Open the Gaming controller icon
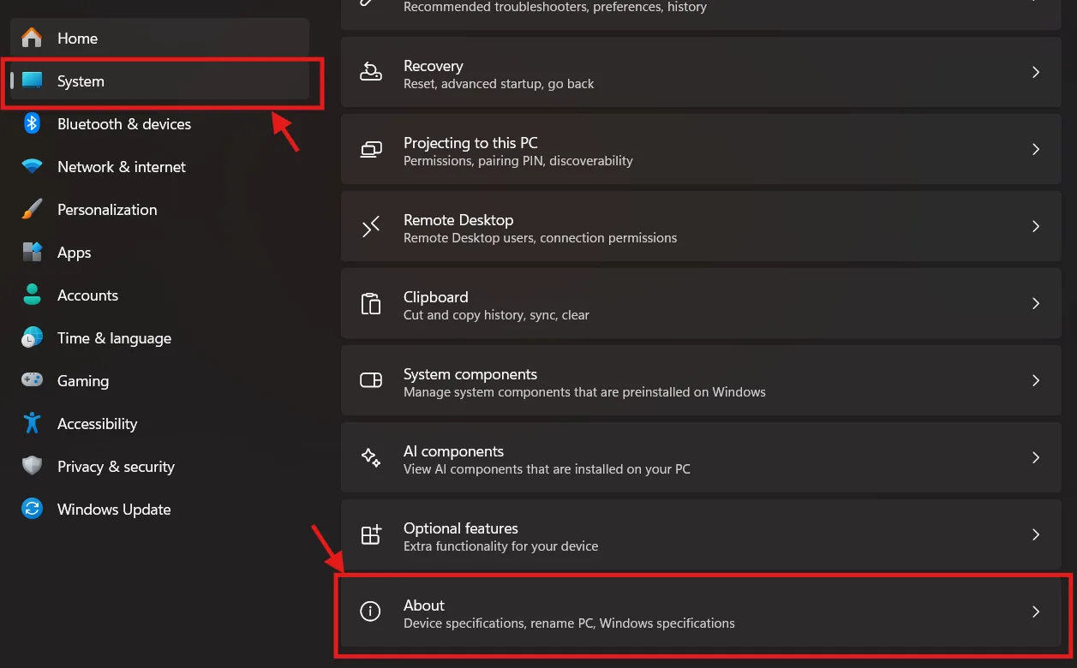The image size is (1077, 668). [32, 380]
